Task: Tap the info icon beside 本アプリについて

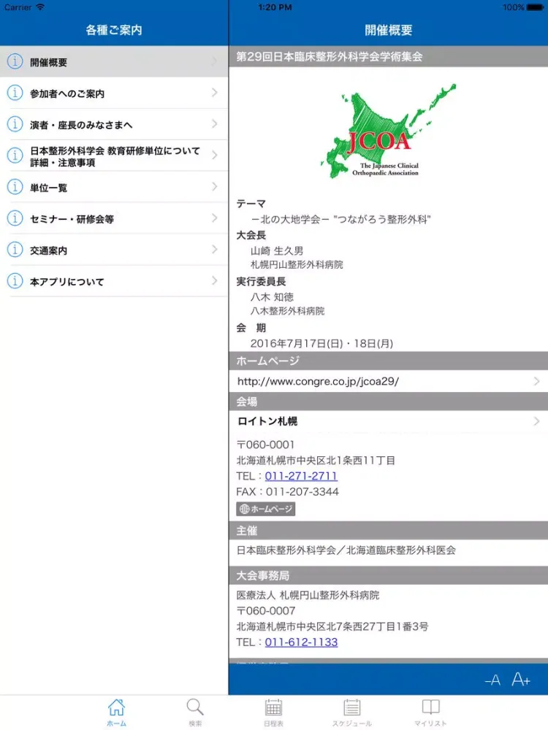Action: 15,281
